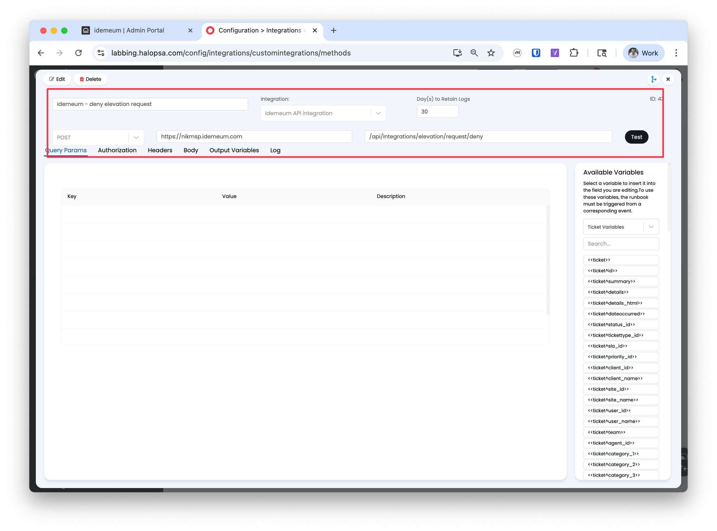The height and width of the screenshot is (531, 717).
Task: Close the Configuration > Integrations tab
Action: (315, 30)
